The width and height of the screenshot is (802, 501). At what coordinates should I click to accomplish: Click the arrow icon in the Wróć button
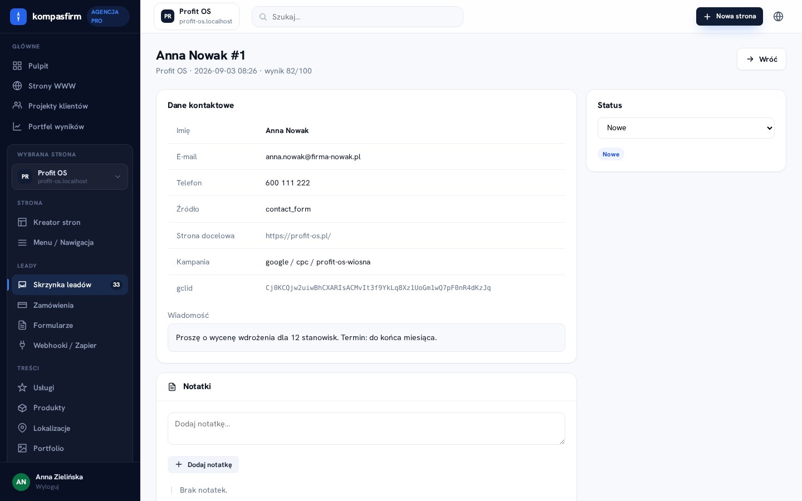pyautogui.click(x=750, y=59)
